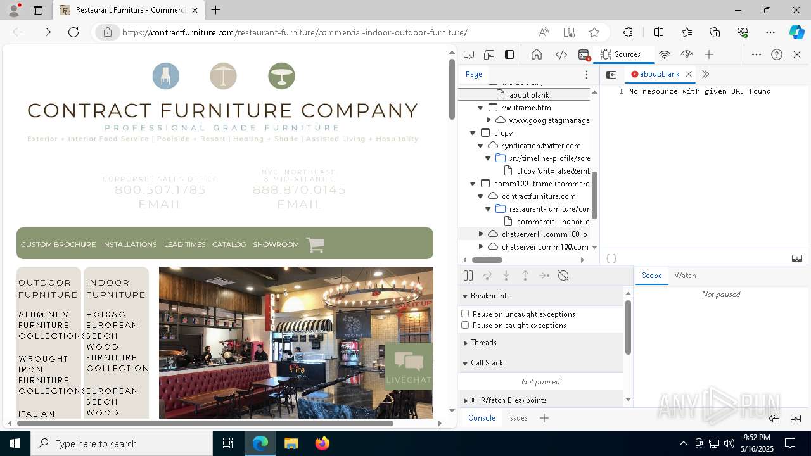The image size is (811, 456).
Task: Click the Step out of function icon
Action: point(525,275)
